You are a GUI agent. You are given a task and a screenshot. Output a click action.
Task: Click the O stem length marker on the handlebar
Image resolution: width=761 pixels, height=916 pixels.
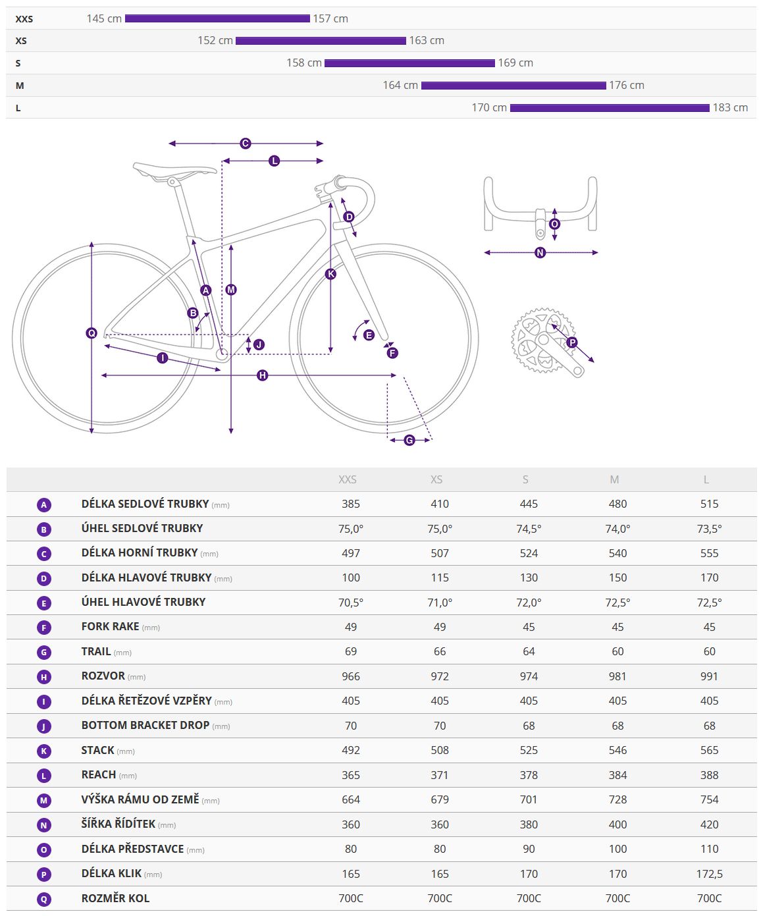click(x=554, y=225)
